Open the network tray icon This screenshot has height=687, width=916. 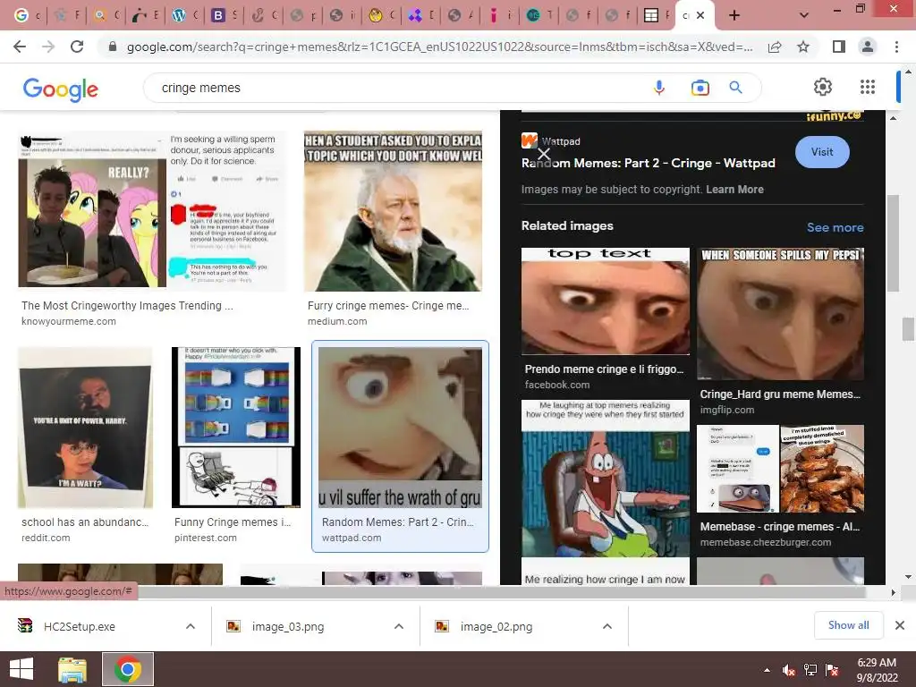810,670
